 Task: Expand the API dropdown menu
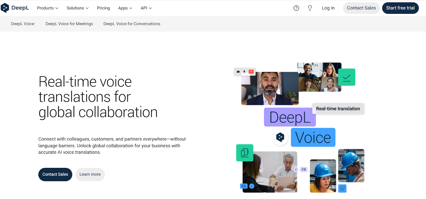146,8
